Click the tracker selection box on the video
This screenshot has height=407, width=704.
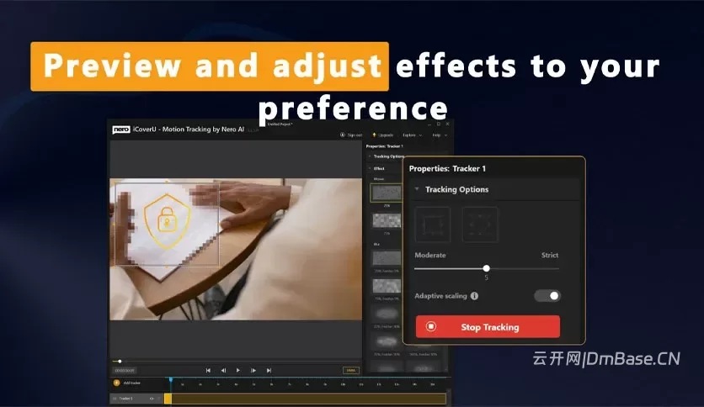coord(167,225)
